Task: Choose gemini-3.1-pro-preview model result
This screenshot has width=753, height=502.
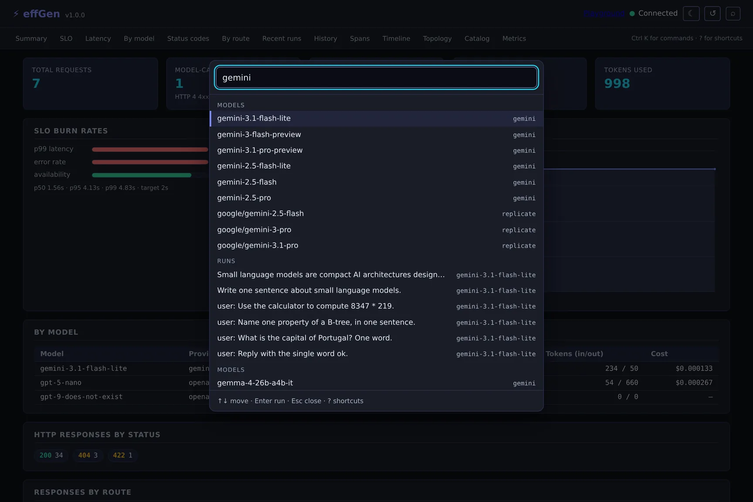Action: 376,150
